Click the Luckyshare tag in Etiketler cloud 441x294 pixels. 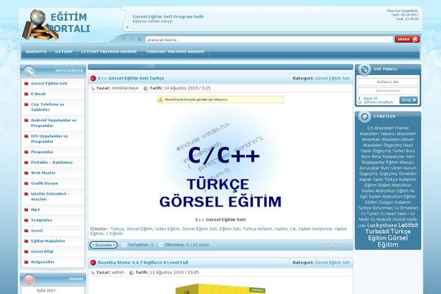(382, 226)
